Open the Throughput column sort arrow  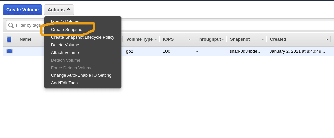(x=223, y=39)
